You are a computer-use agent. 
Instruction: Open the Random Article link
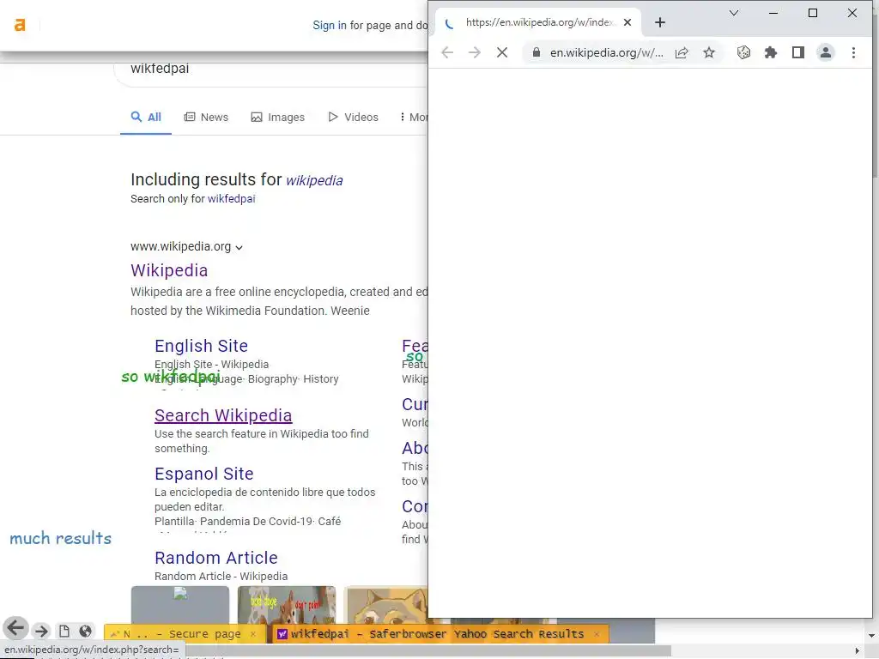click(215, 558)
